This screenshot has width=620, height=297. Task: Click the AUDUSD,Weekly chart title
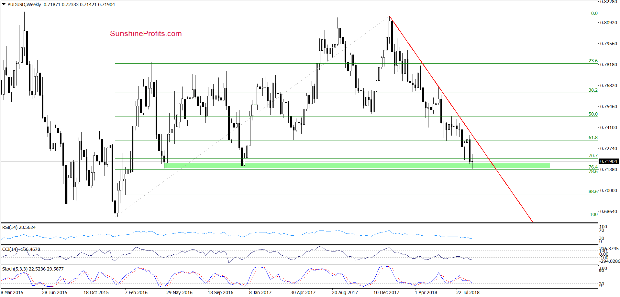point(24,5)
